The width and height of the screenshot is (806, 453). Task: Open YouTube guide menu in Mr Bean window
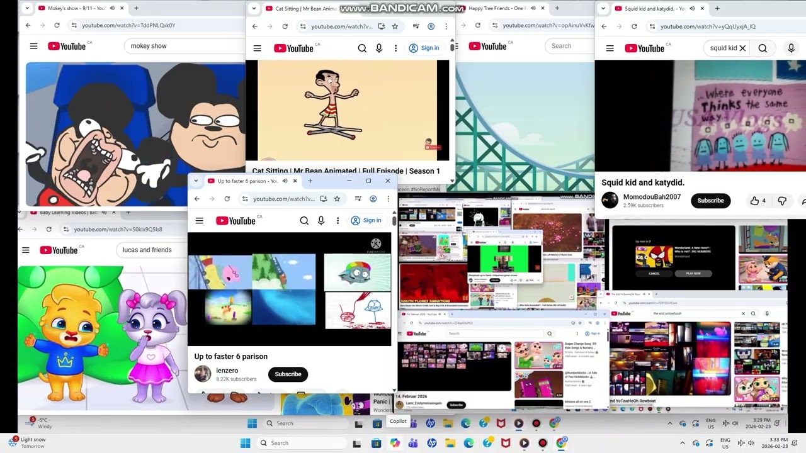coord(257,48)
